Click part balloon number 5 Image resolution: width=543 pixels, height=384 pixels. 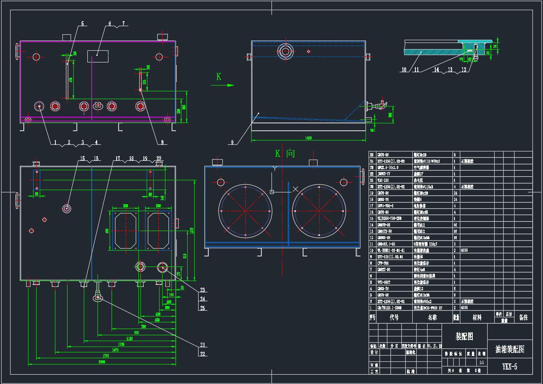[82, 24]
